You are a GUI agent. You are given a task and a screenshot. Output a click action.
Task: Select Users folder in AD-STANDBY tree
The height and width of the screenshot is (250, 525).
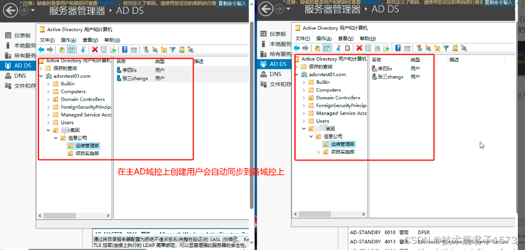[x=323, y=121]
